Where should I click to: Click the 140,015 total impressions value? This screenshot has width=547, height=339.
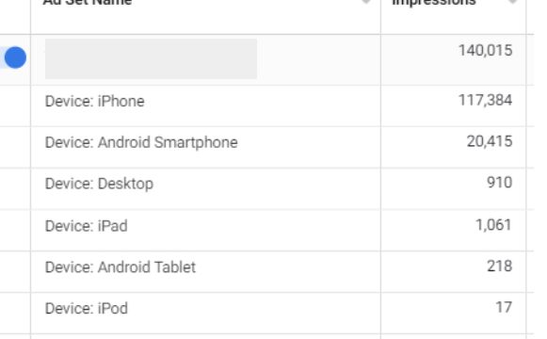485,51
